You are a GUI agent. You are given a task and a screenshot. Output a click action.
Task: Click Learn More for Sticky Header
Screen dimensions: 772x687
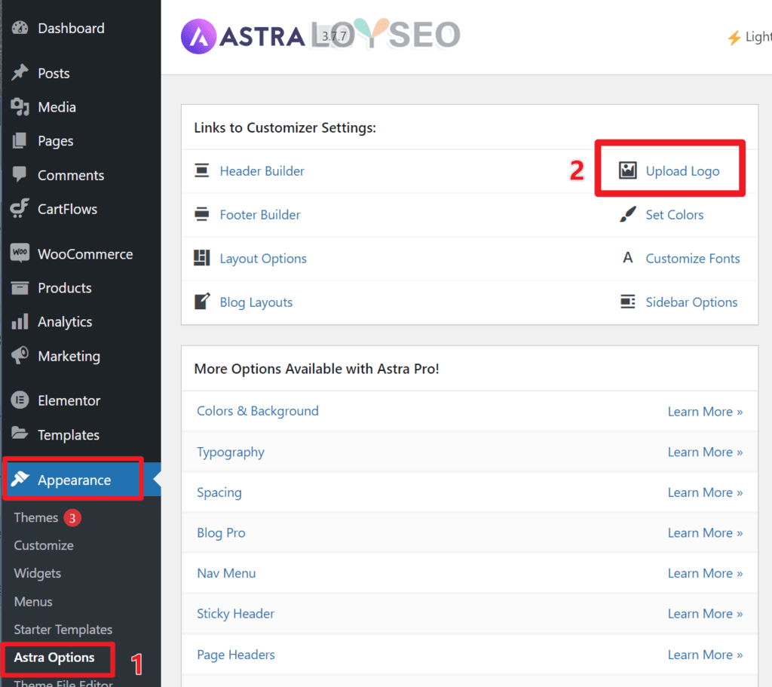[705, 614]
